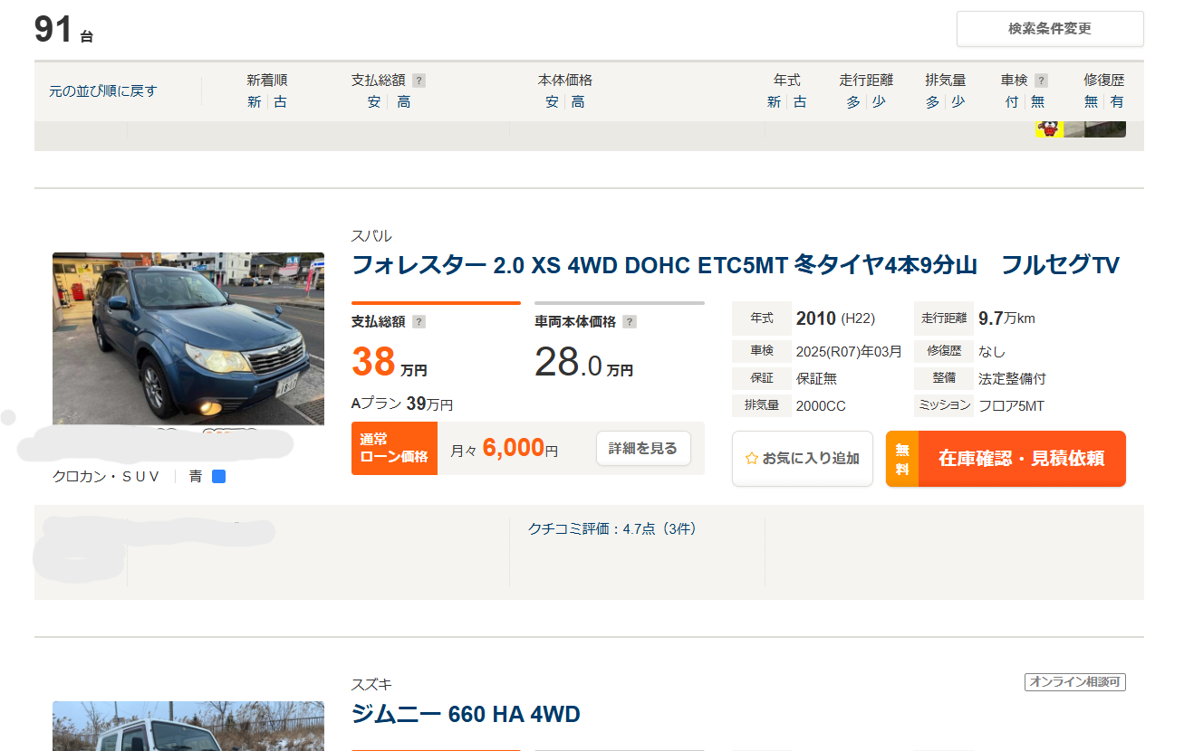Screen dimensions: 1184x751
Task: Sort 車検 by 付
Action: click(1011, 102)
